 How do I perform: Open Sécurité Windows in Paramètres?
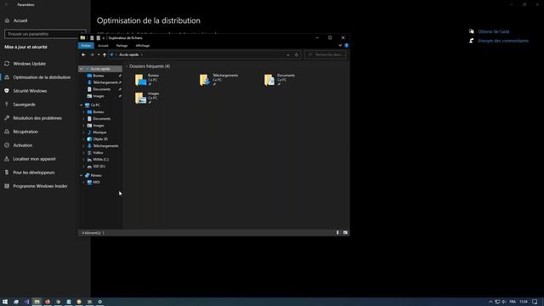(30, 91)
